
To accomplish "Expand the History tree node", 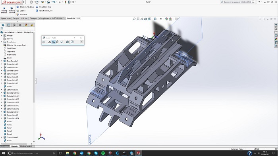I will (2, 36).
